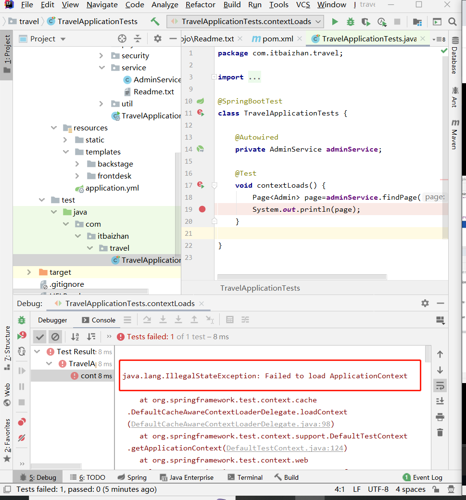Select Readme.txt in the service folder
Screen dimensions: 466x500
tap(153, 92)
